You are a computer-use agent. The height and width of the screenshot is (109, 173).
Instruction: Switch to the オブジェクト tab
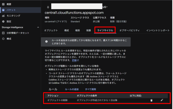pos(51,30)
